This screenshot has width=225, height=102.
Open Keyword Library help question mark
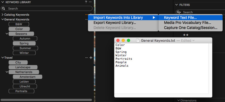coord(86,2)
